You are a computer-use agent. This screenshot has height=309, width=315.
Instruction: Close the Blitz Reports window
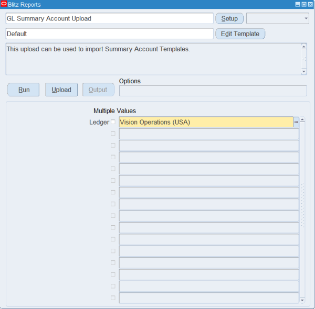310,4
